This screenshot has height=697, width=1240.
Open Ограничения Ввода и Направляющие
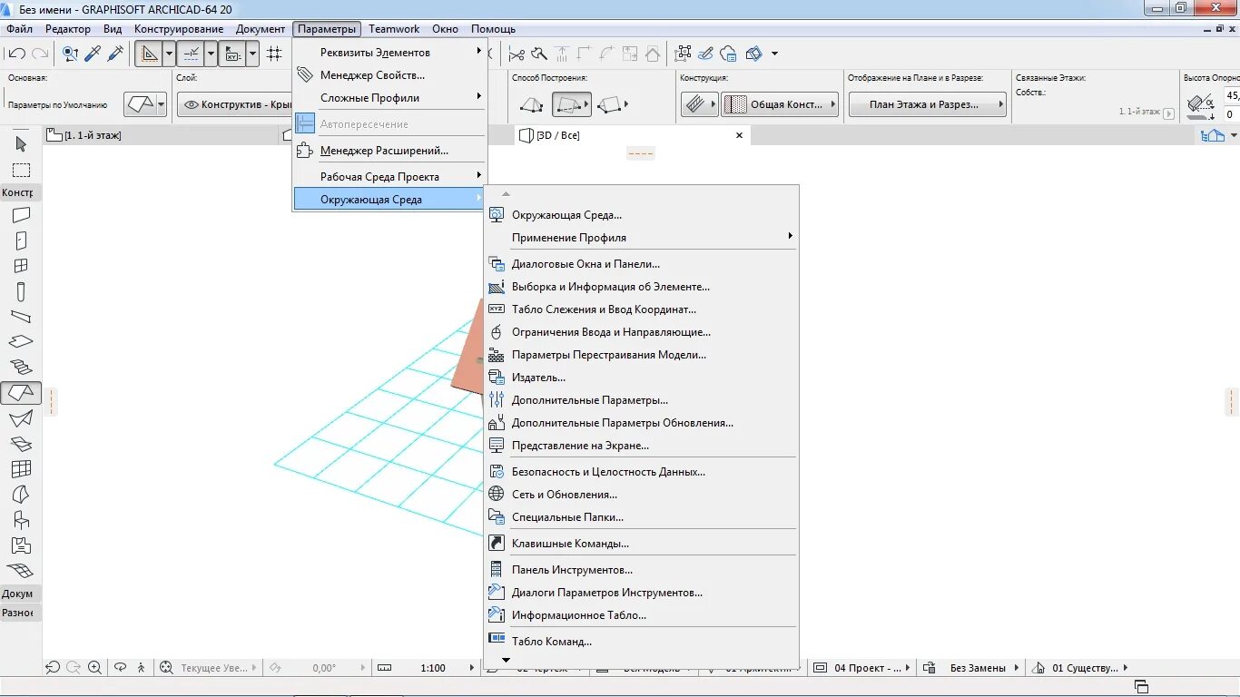tap(641, 332)
